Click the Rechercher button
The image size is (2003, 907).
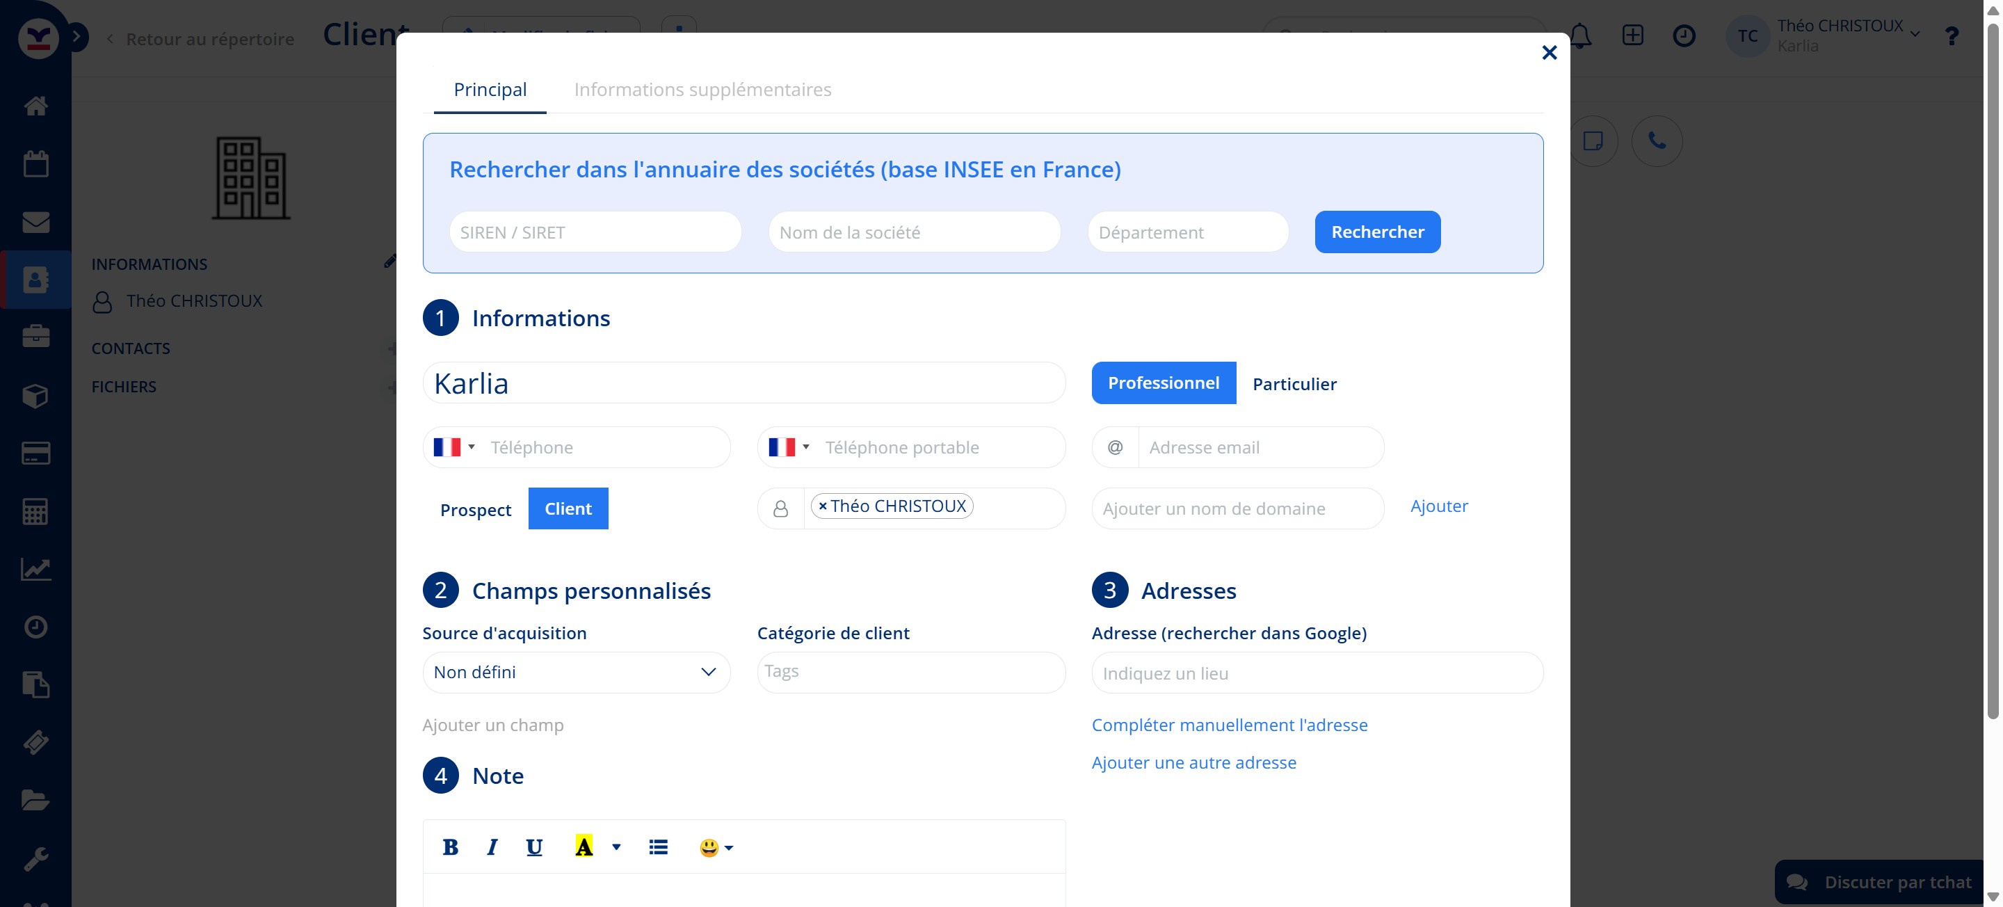pyautogui.click(x=1377, y=232)
